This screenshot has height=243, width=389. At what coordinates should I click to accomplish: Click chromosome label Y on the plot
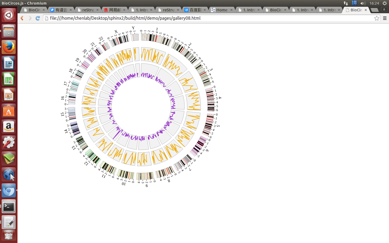coord(133,28)
